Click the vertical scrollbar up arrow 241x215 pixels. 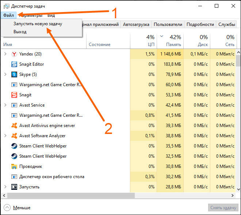238,53
